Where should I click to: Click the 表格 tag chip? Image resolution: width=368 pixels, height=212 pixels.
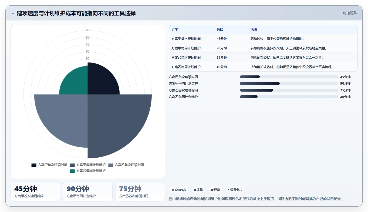(x=198, y=190)
